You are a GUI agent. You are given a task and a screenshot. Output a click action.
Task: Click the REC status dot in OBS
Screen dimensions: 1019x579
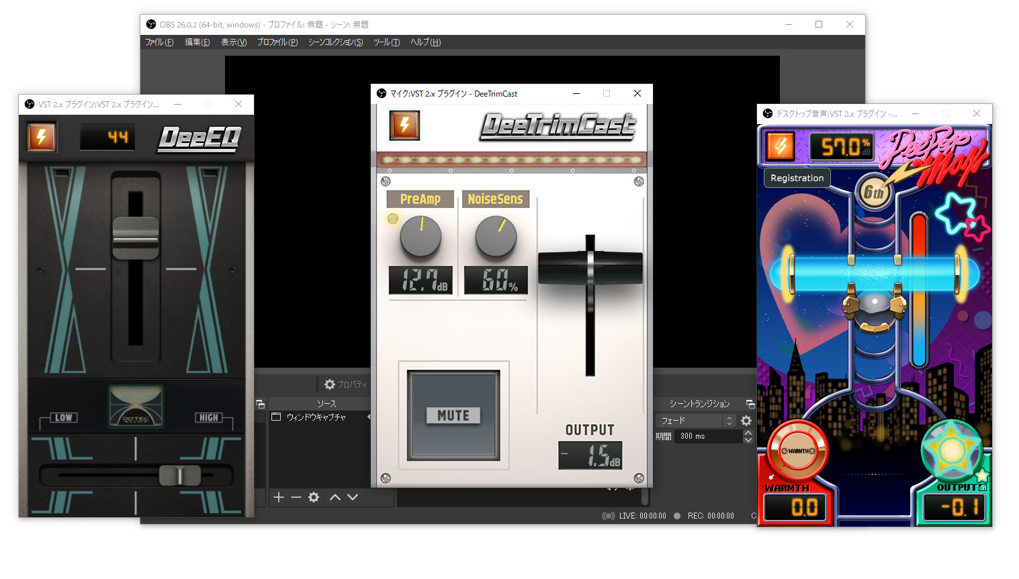pos(677,516)
